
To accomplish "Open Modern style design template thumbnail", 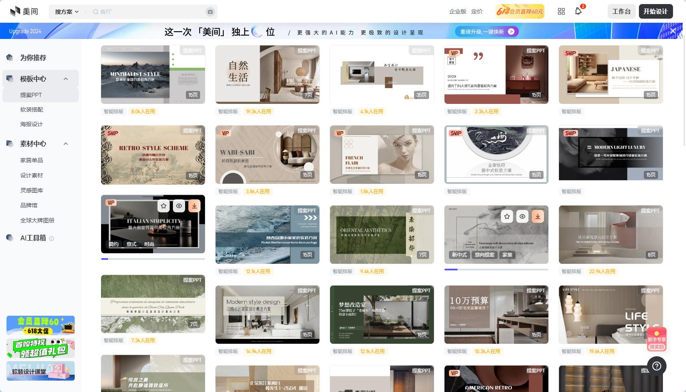I will 267,314.
